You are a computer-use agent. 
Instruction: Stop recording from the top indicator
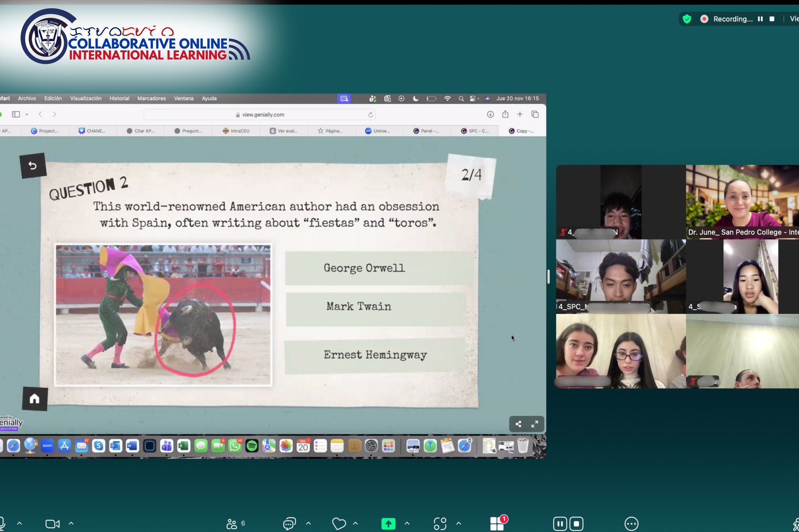(772, 19)
